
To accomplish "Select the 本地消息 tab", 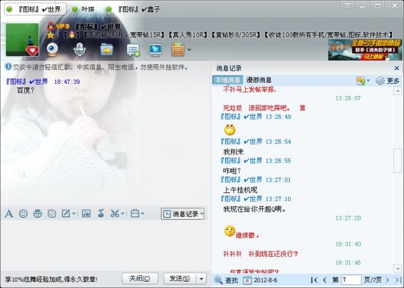I will pyautogui.click(x=228, y=80).
